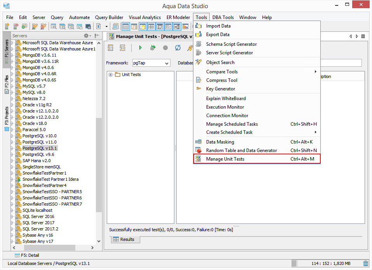The height and width of the screenshot is (270, 372).
Task: Open the Query Builder menu
Action: click(x=109, y=17)
